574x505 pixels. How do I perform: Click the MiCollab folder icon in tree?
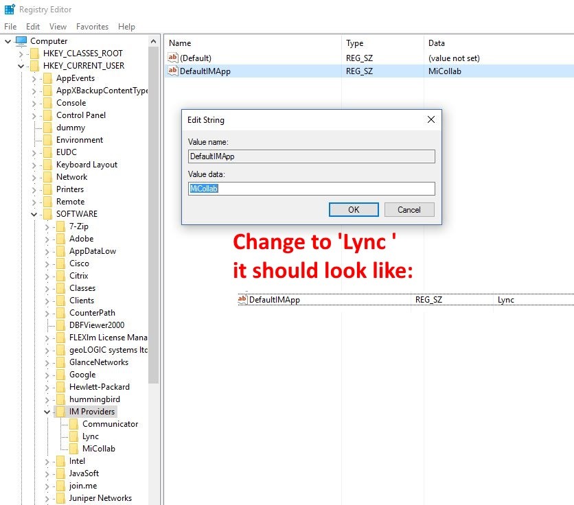pyautogui.click(x=74, y=449)
